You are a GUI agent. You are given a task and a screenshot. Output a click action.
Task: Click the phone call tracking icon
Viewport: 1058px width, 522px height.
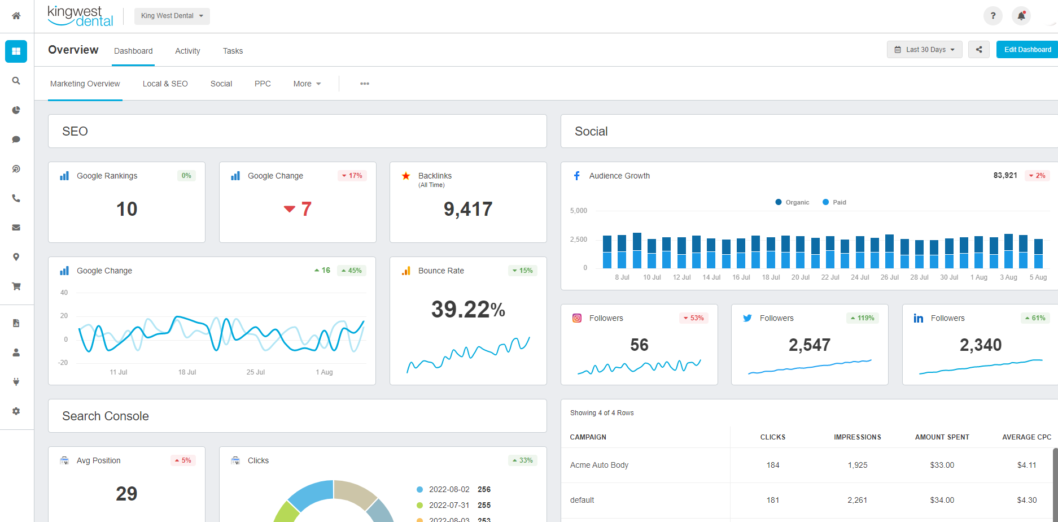(x=16, y=198)
